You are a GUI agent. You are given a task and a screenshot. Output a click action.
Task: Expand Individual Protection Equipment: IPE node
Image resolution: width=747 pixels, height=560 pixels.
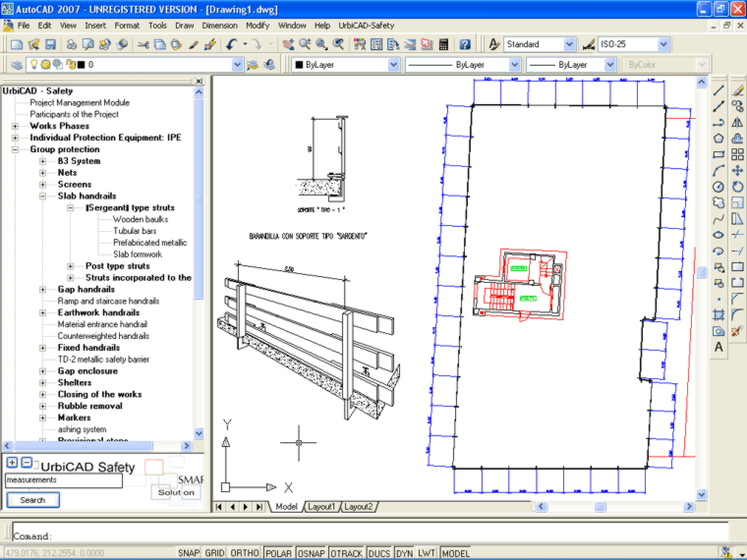coord(16,138)
